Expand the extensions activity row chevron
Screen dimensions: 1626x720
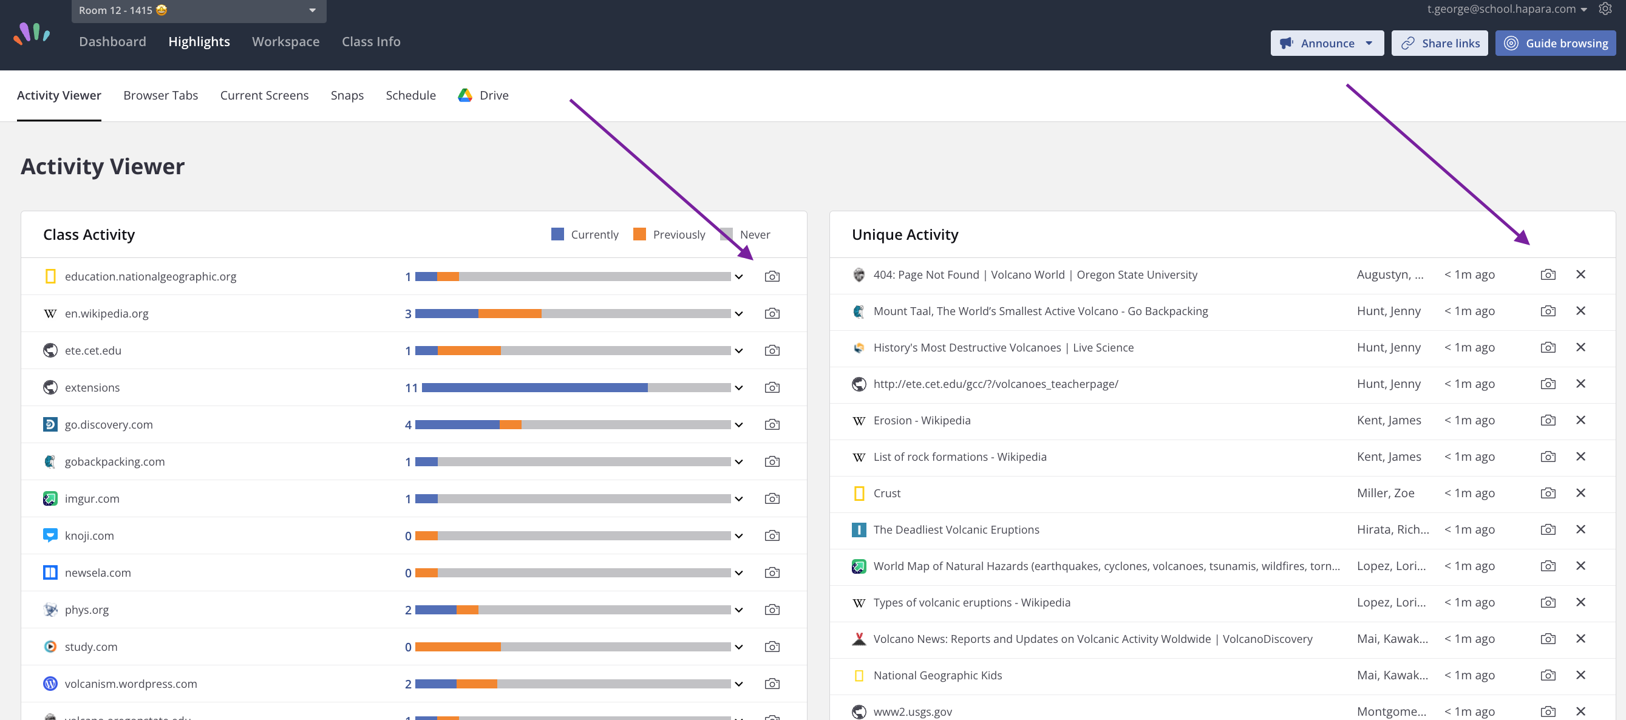738,388
